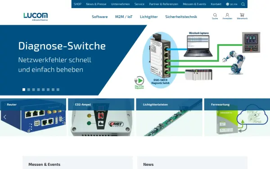Click the magnifier icon in top blue bar

[x=243, y=4]
